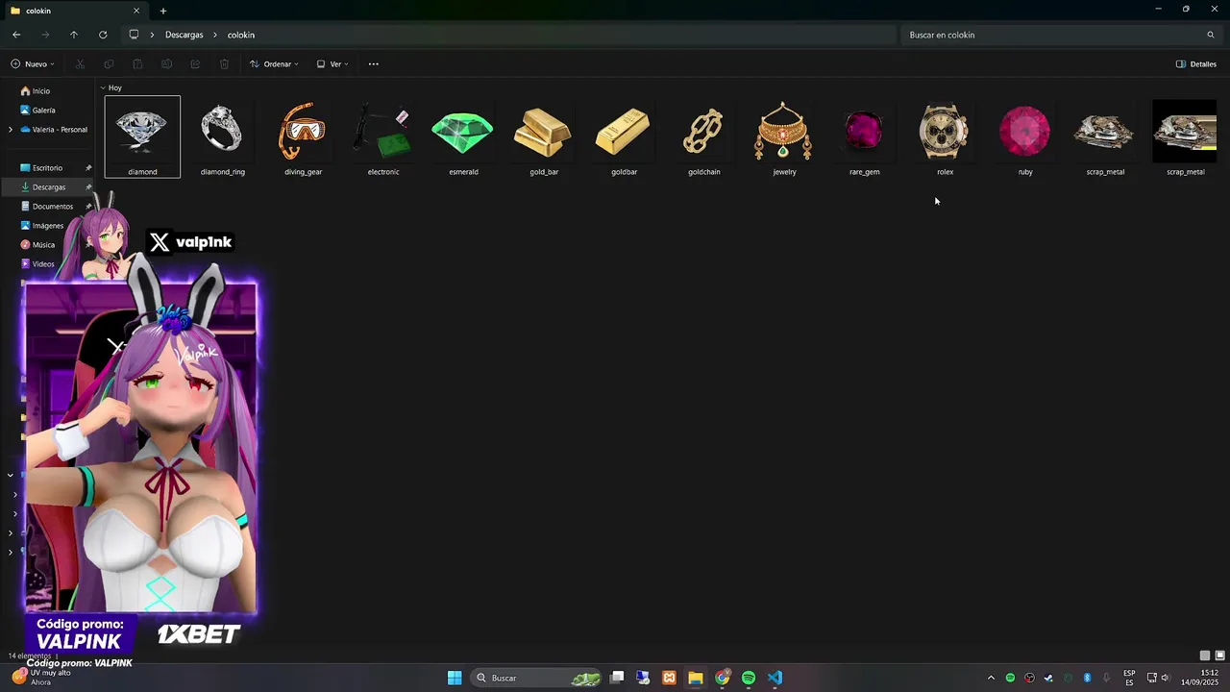Go to Inicio in sidebar
This screenshot has height=692, width=1230.
[x=36, y=91]
